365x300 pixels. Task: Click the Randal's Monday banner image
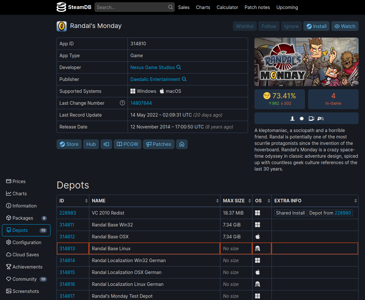point(306,62)
